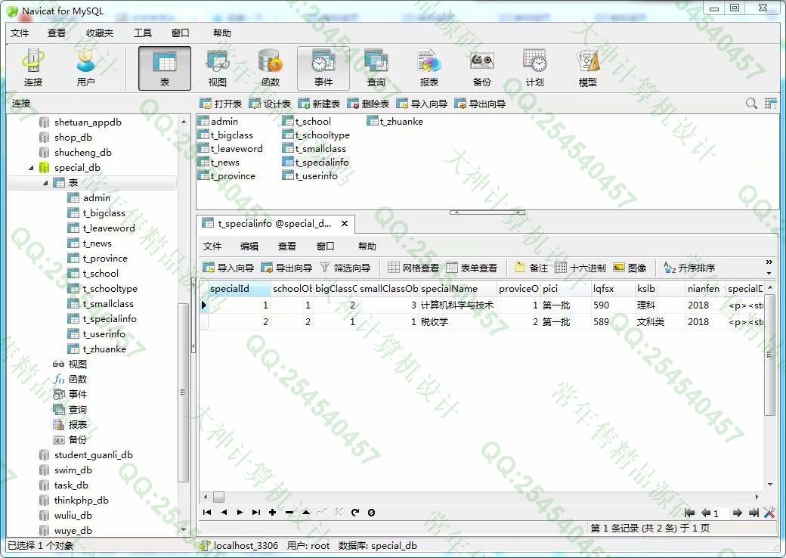This screenshot has height=558, width=786.
Task: Expand the hidden toolbar overflow chevron
Action: coord(769,262)
